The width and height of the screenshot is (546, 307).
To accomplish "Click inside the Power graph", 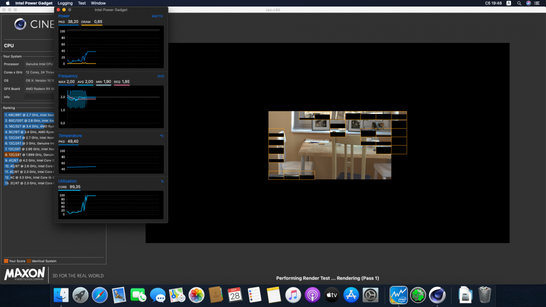I will (111, 47).
